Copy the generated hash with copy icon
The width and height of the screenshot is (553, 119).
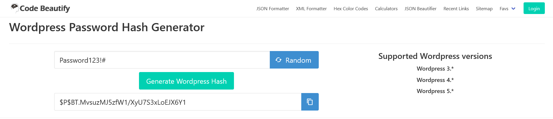pos(310,102)
